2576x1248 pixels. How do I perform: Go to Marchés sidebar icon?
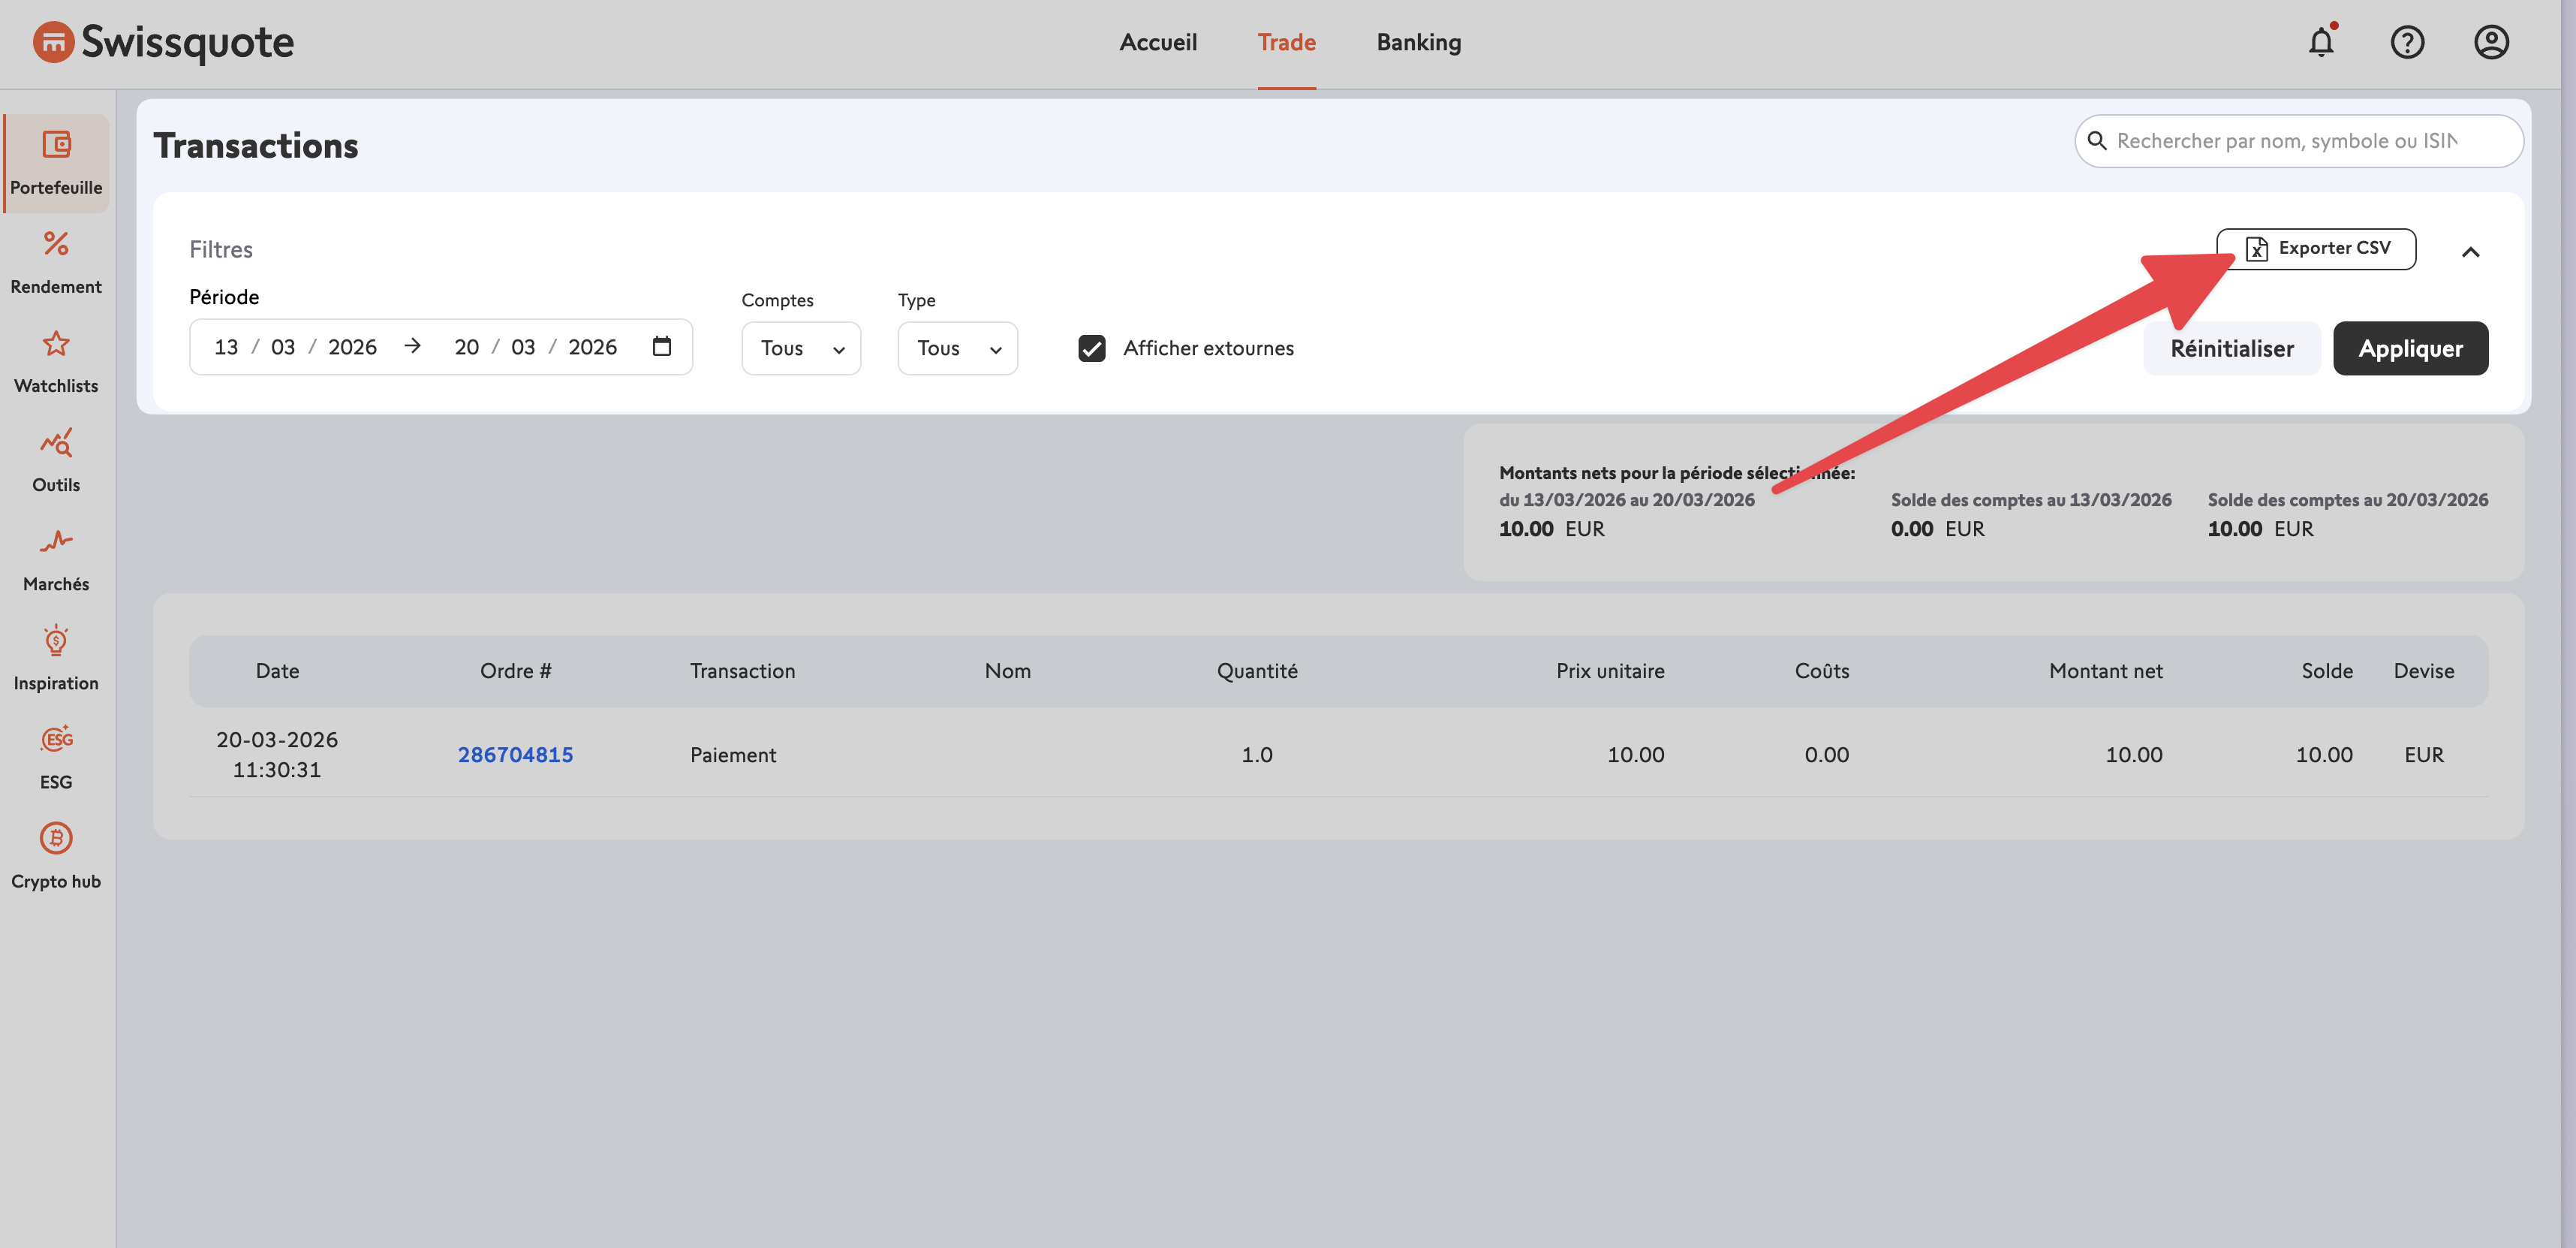pos(56,541)
